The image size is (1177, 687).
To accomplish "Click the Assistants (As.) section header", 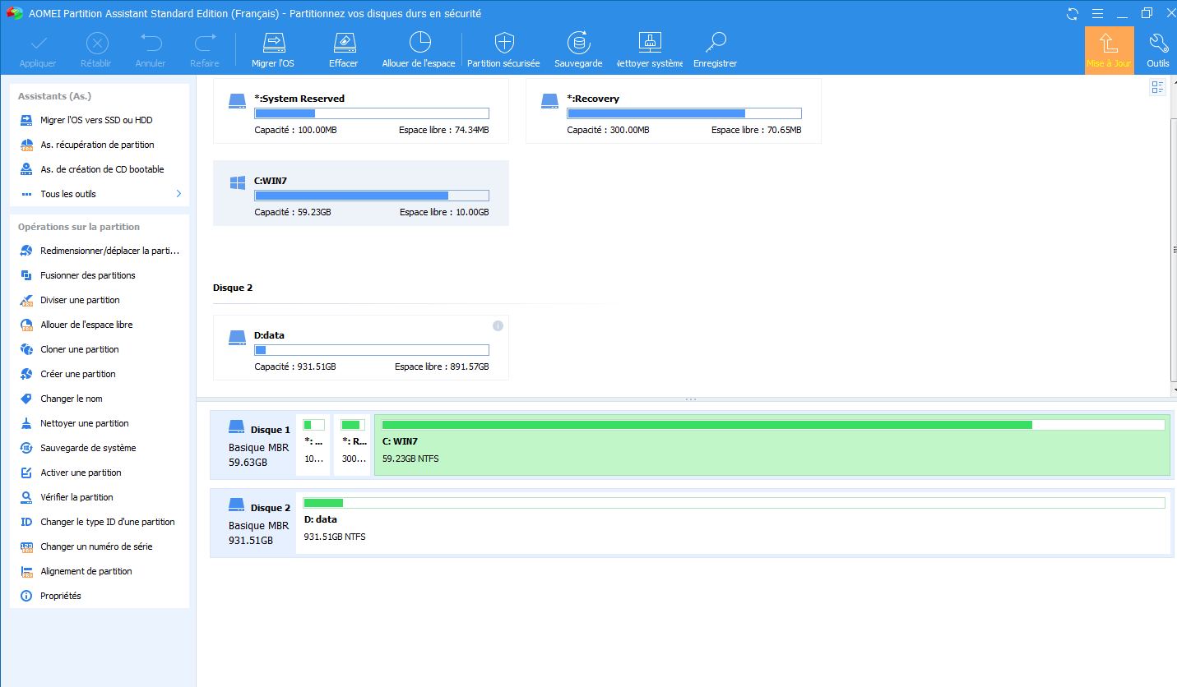I will 54,96.
